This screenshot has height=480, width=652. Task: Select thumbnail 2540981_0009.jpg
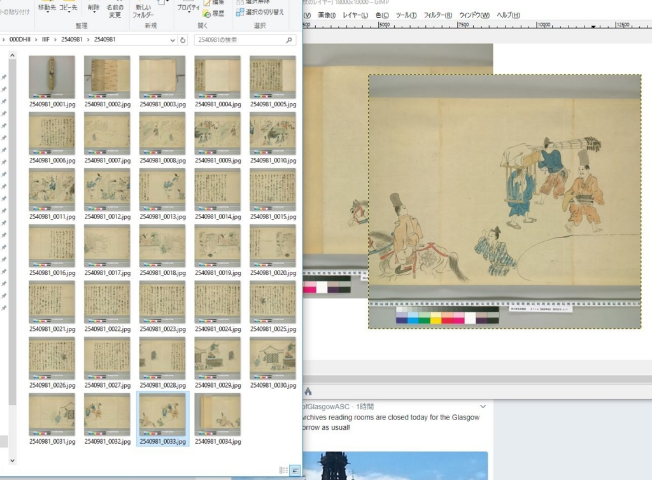(x=218, y=133)
